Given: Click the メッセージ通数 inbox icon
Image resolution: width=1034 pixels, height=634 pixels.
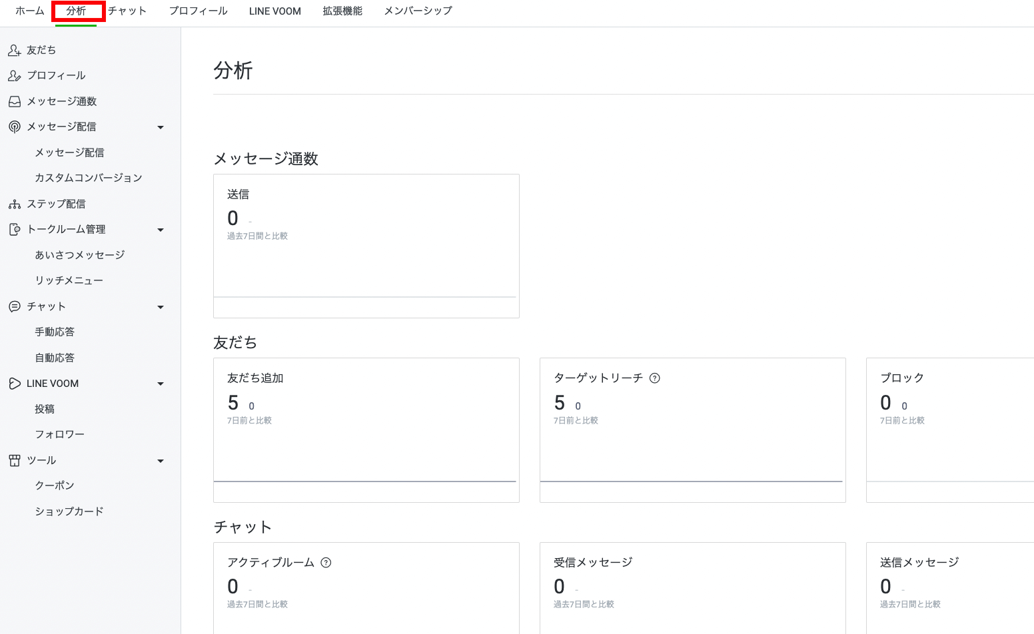Looking at the screenshot, I should coord(14,101).
